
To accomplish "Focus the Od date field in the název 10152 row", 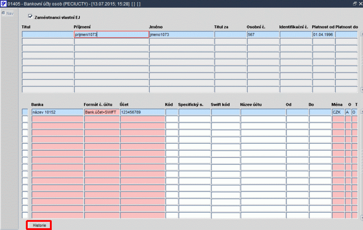I will 297,112.
